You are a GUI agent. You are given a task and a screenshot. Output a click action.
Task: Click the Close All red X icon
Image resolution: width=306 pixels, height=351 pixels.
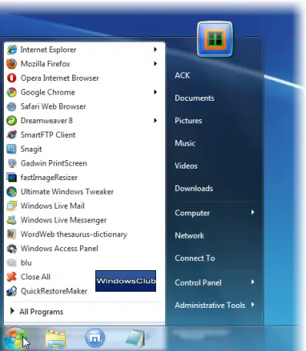tap(12, 277)
